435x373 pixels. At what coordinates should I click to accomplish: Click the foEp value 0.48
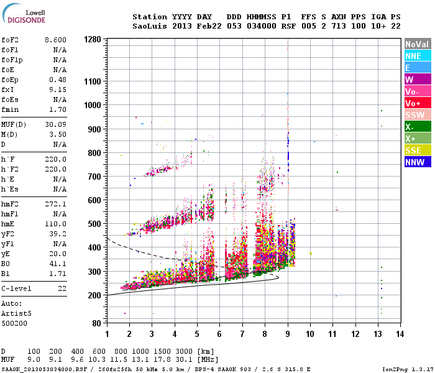pyautogui.click(x=58, y=80)
